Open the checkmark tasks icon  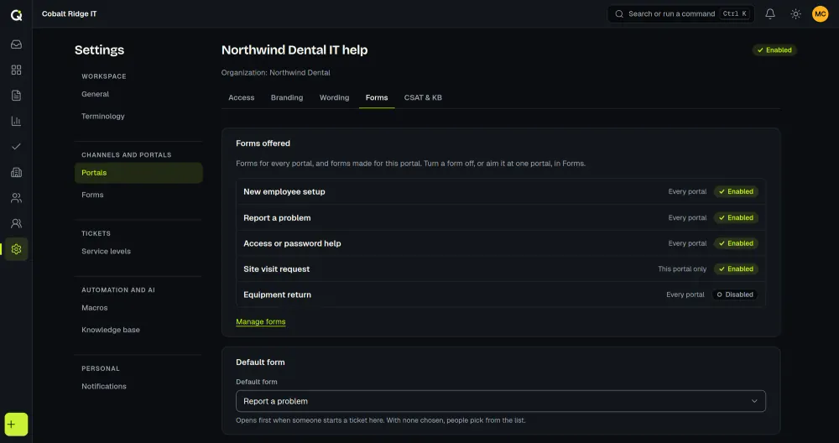point(16,147)
